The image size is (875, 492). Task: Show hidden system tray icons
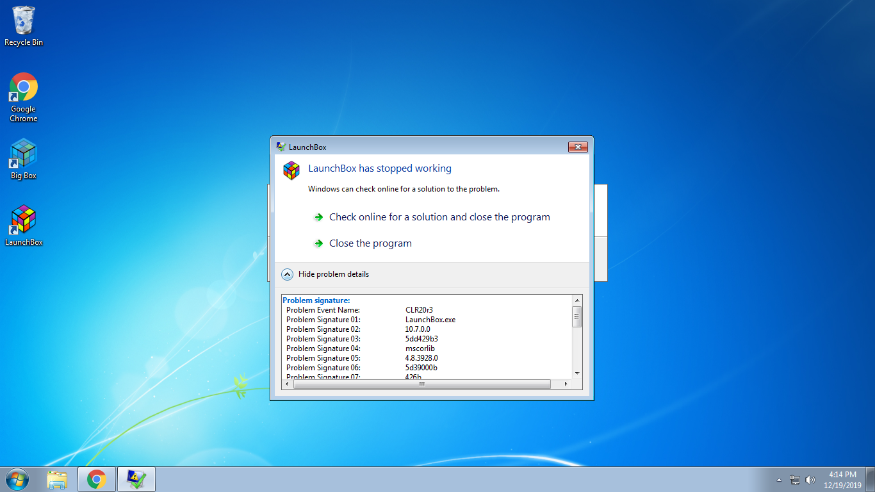tap(779, 480)
